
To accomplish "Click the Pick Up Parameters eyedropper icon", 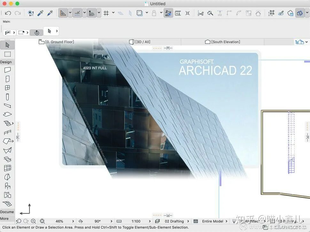I will 40,13.
